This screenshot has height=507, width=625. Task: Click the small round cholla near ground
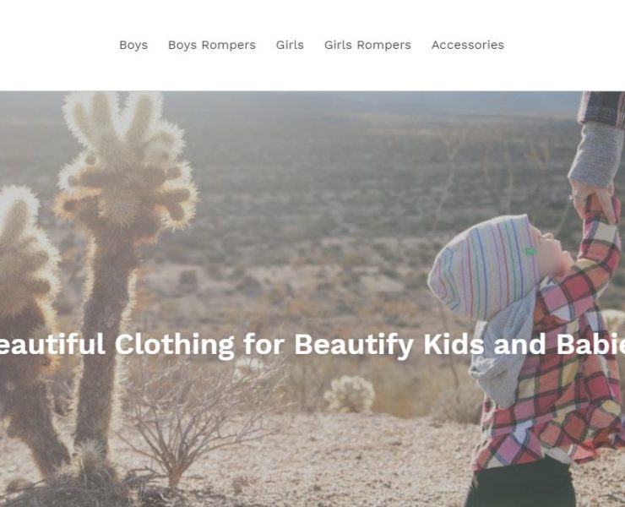[349, 394]
